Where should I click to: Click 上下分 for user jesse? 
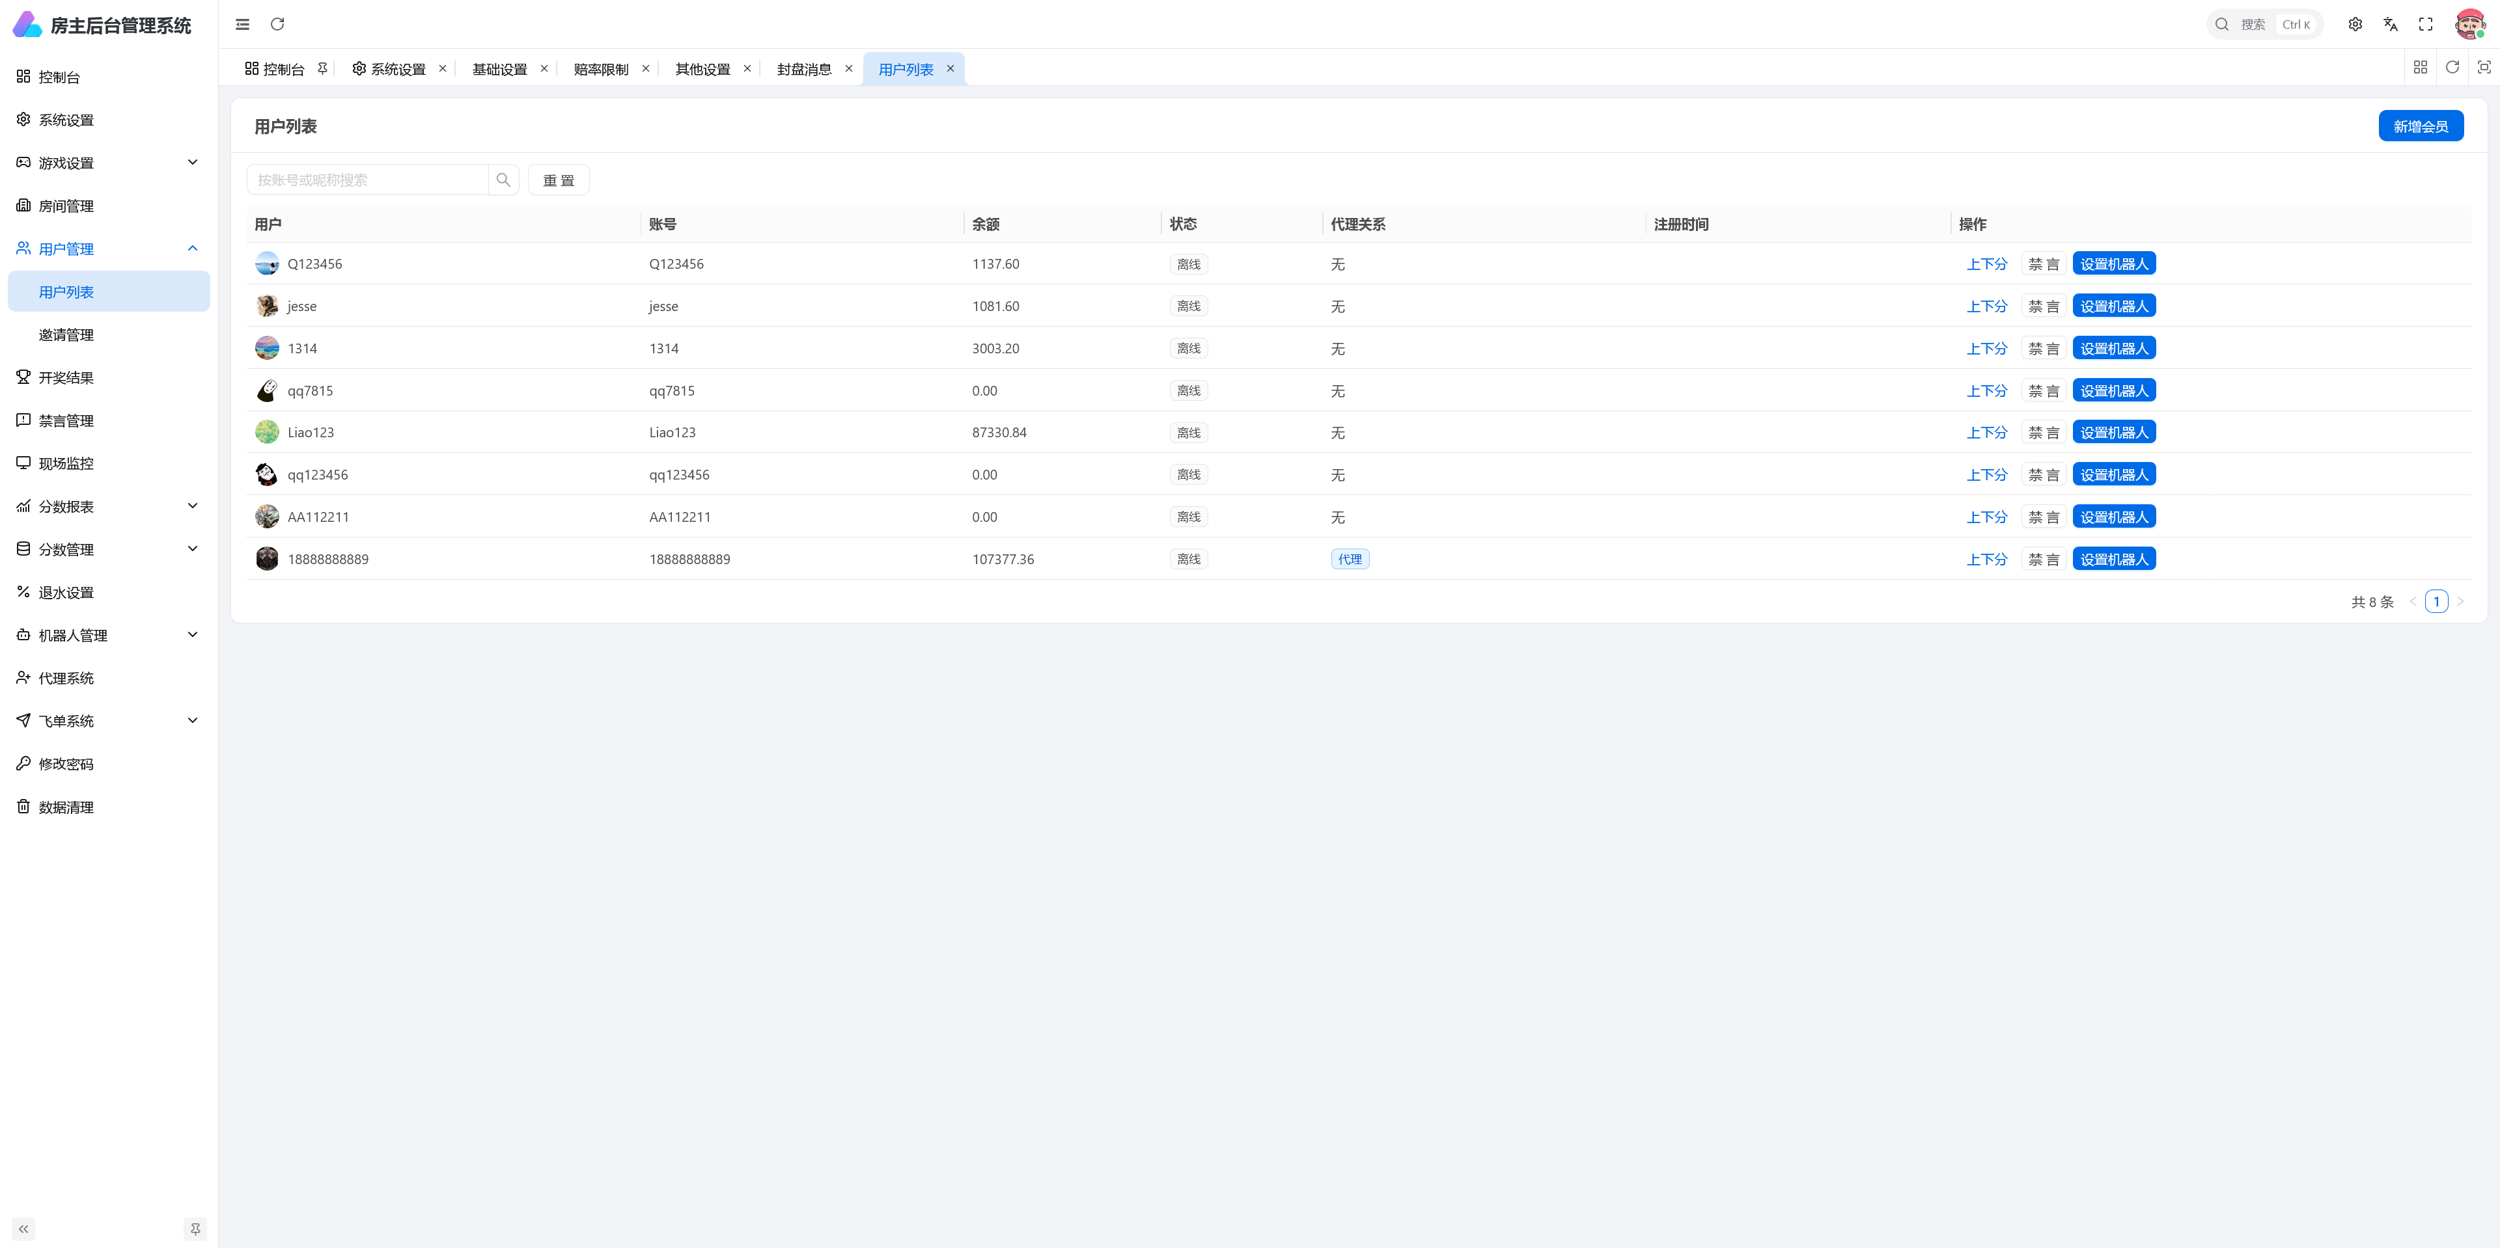point(1986,306)
